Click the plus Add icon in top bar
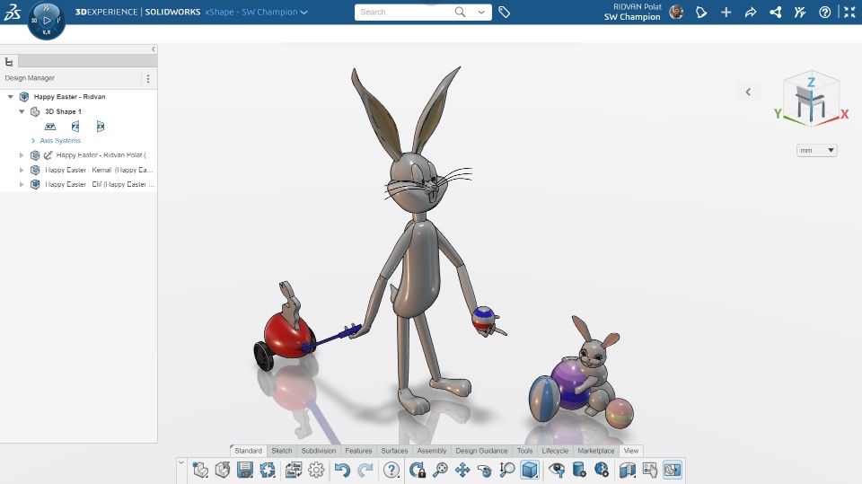Image resolution: width=862 pixels, height=484 pixels. coord(726,12)
